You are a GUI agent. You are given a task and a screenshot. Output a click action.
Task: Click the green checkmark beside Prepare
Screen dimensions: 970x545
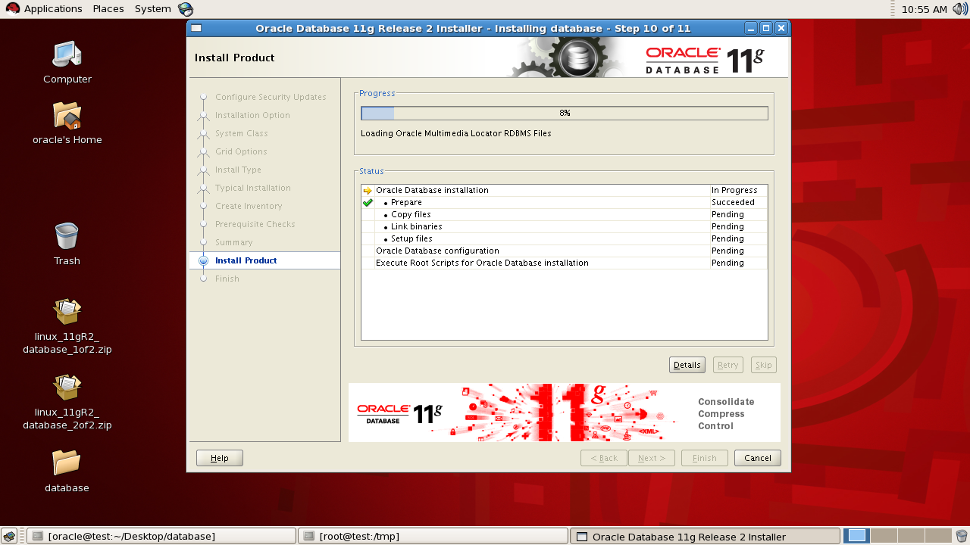pyautogui.click(x=368, y=203)
